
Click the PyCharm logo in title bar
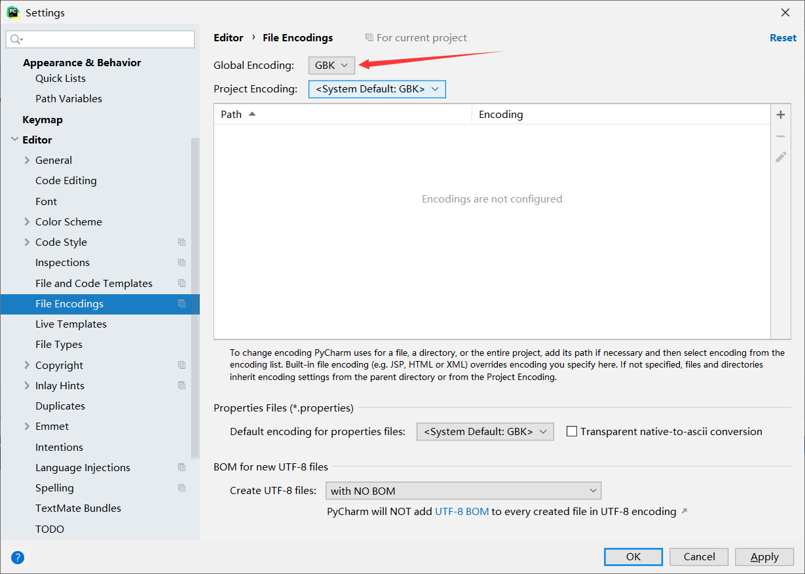click(12, 12)
